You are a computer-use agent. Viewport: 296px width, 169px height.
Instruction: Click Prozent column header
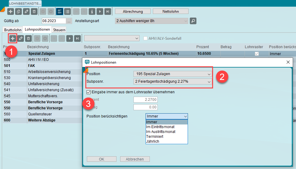click(x=202, y=47)
